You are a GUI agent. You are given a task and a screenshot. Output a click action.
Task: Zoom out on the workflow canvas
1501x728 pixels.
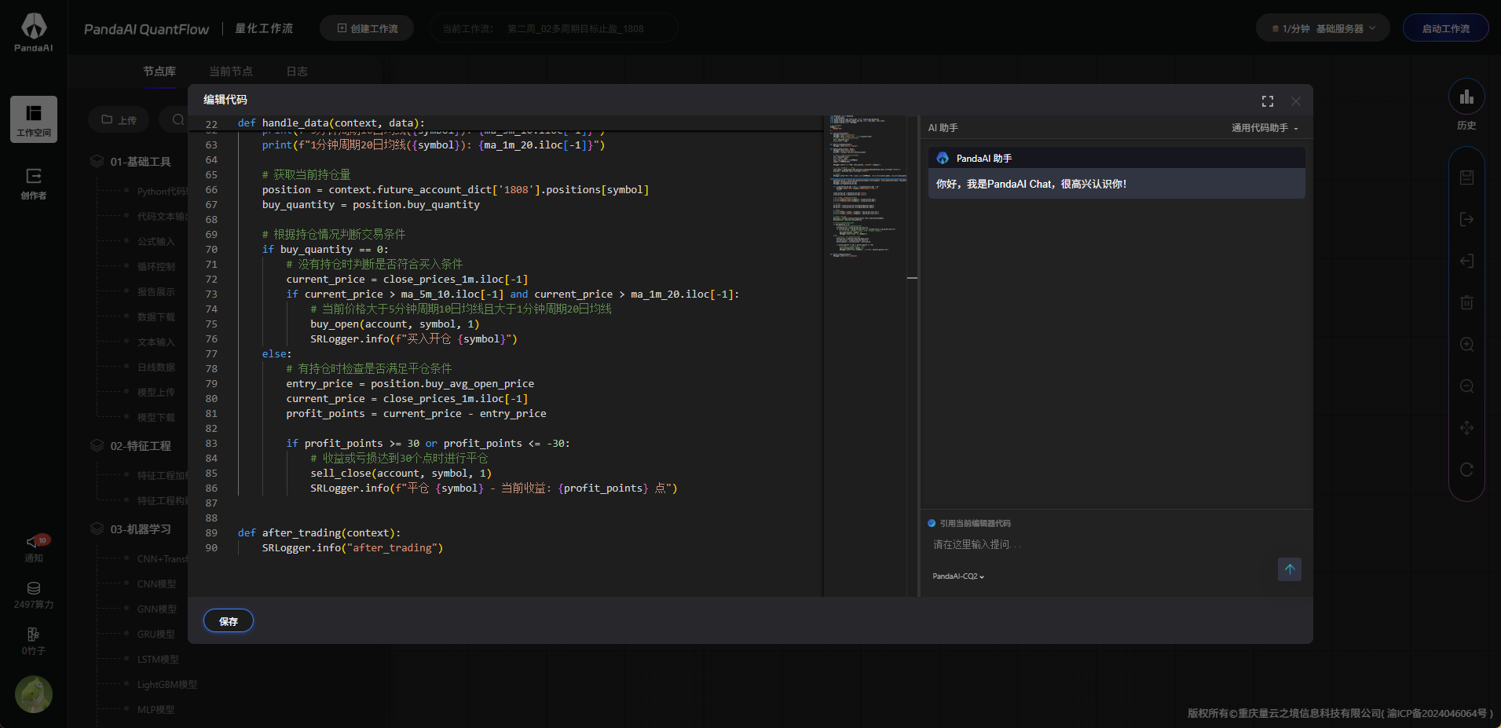(x=1466, y=386)
